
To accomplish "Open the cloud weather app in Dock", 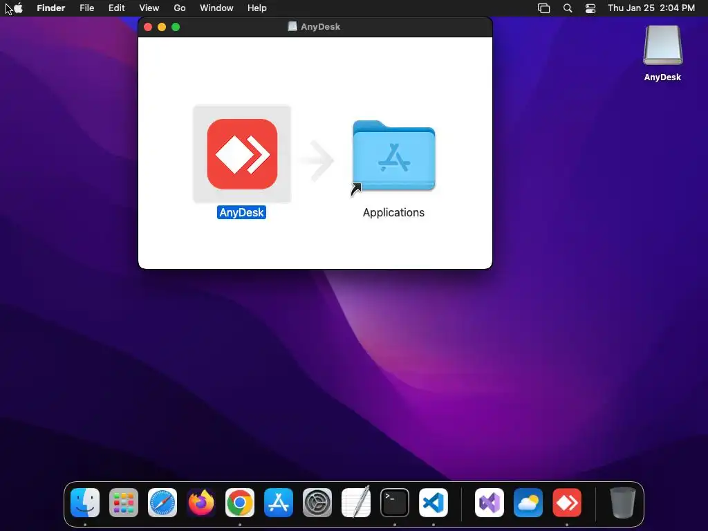I will tap(528, 503).
